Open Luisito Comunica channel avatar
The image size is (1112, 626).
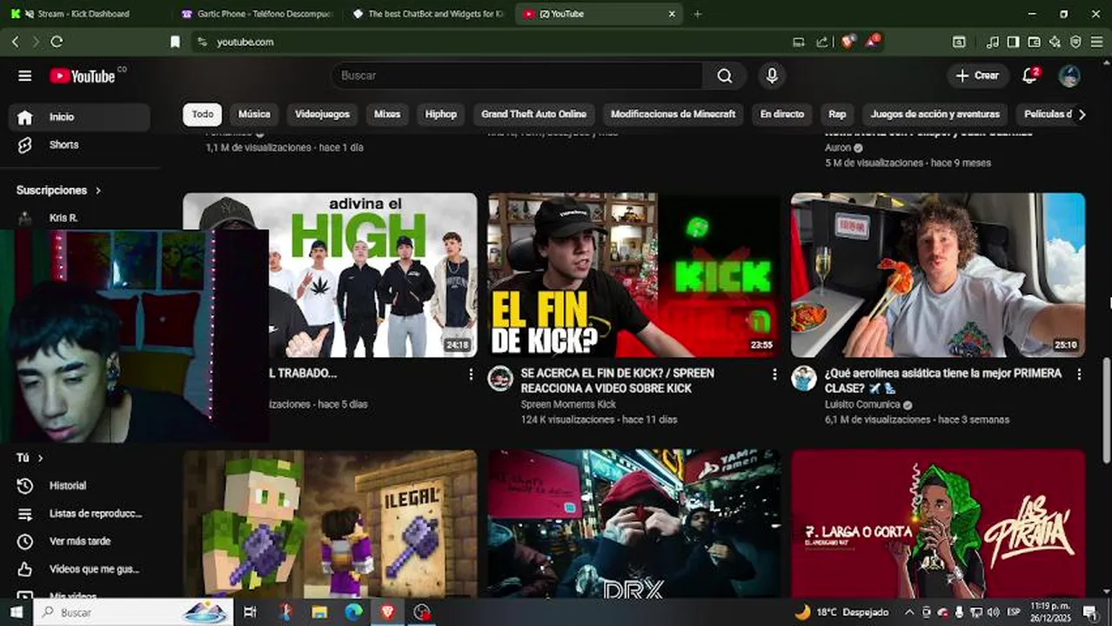[804, 378]
